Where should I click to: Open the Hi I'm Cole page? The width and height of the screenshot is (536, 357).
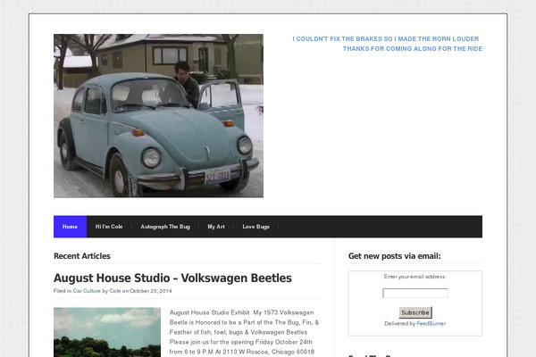109,227
